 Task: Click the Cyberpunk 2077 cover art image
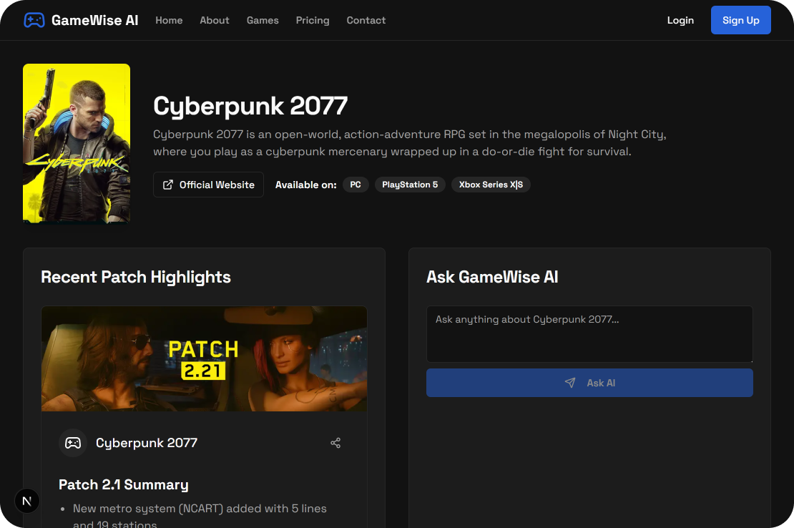(x=77, y=143)
